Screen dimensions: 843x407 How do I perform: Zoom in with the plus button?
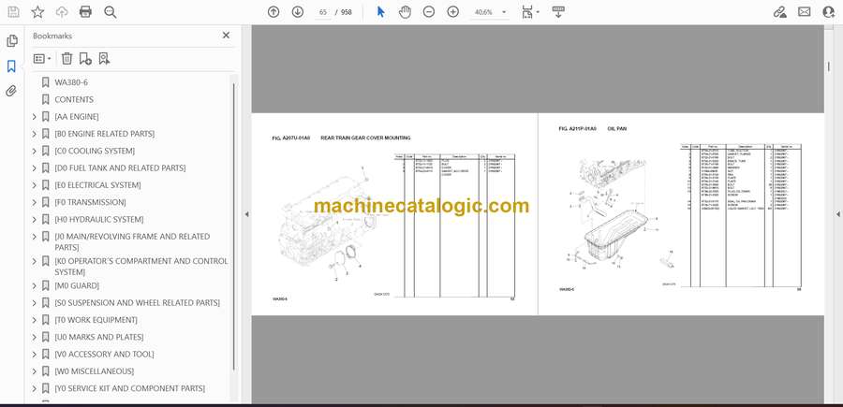tap(453, 12)
